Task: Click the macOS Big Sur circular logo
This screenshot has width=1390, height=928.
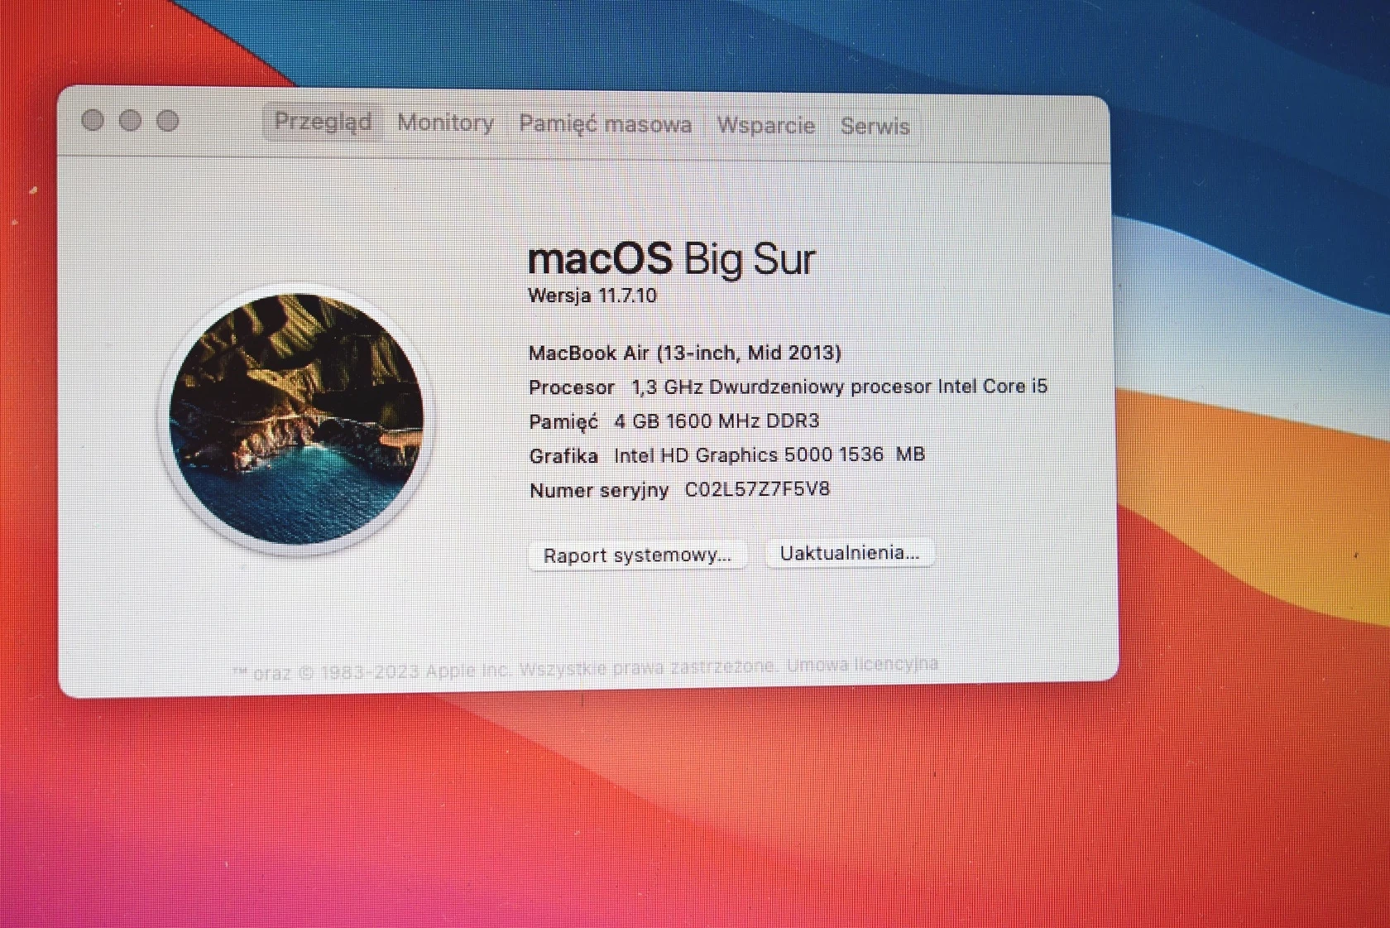Action: 296,419
